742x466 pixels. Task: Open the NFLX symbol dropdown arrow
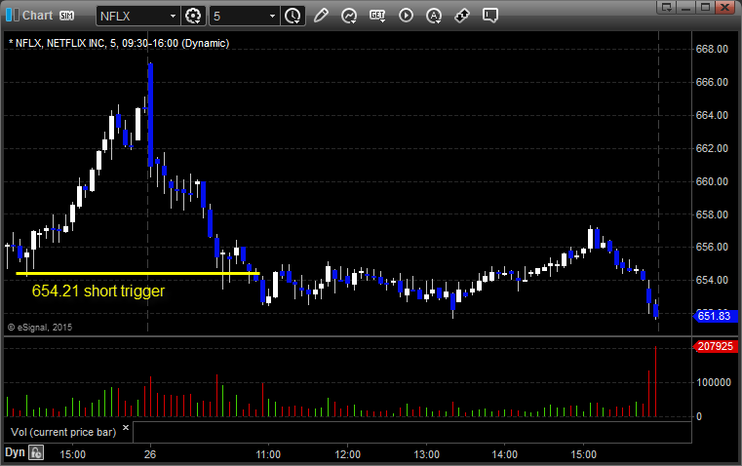pyautogui.click(x=173, y=16)
